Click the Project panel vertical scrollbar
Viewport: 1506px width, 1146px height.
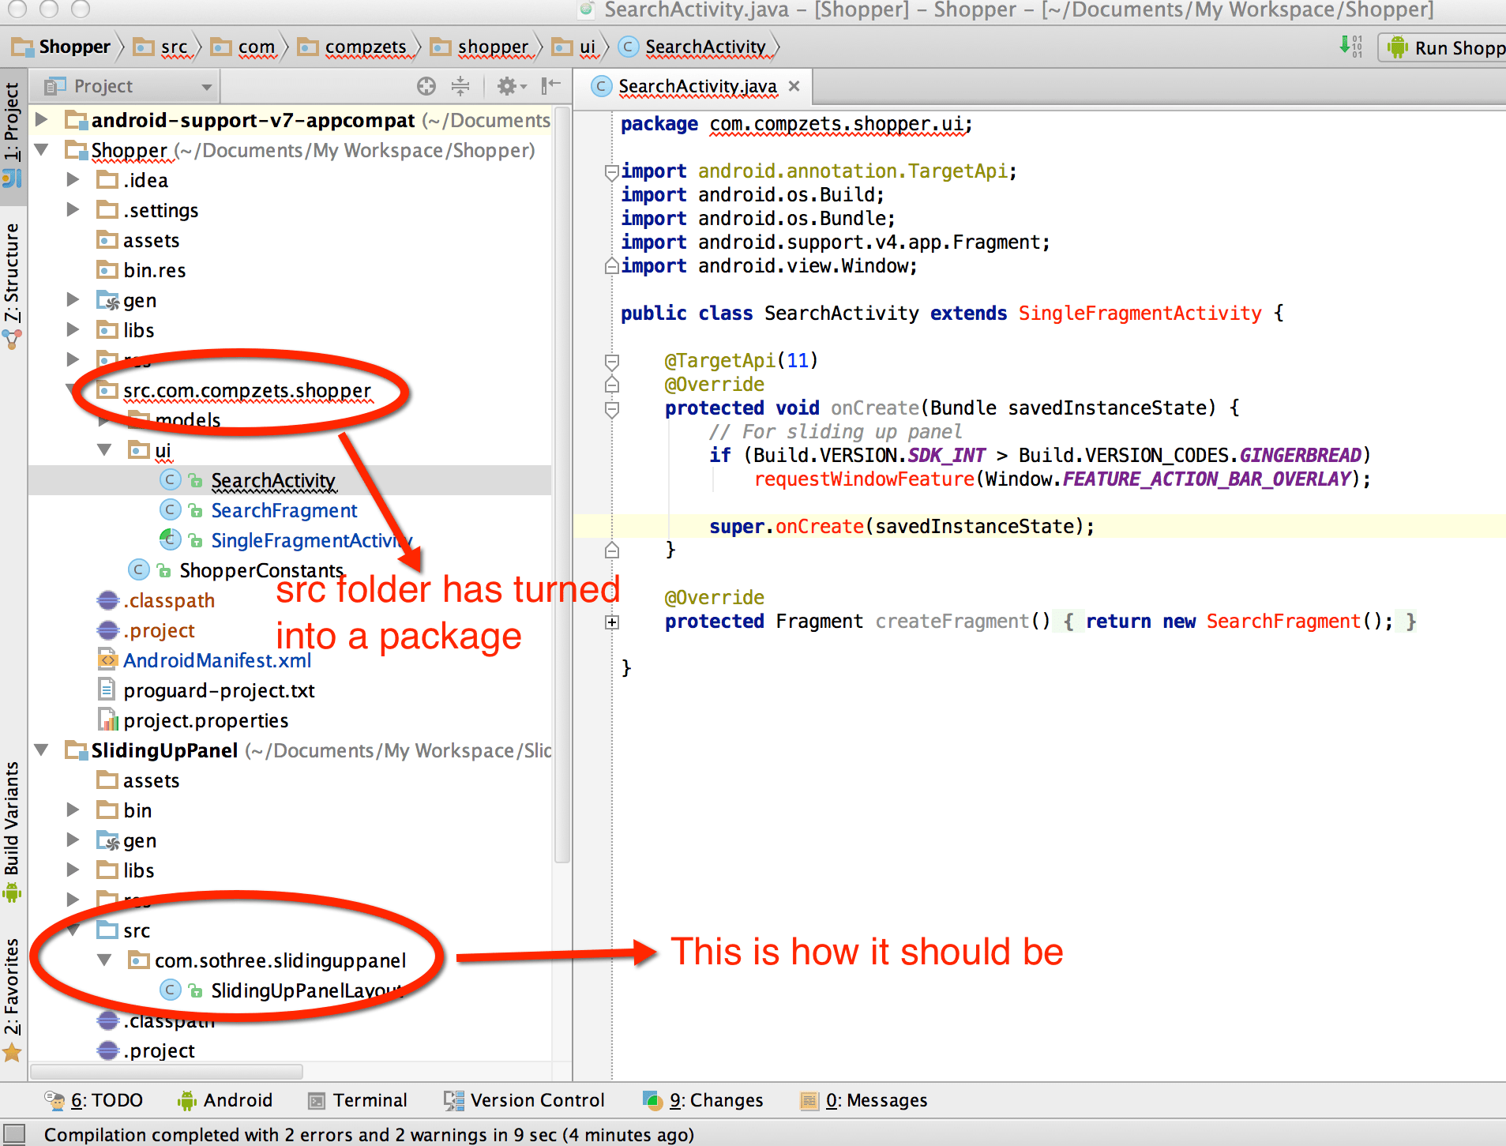tap(561, 486)
